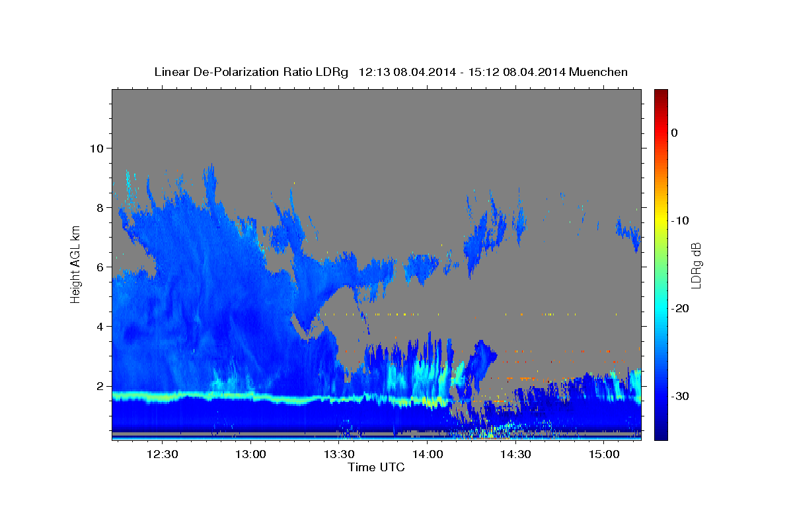Click the plot title mentioning Muenchen
793x528 pixels.
click(x=391, y=71)
